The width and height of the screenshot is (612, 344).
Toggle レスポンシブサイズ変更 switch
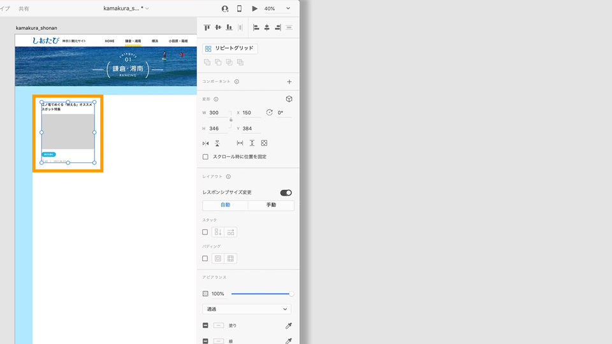[x=286, y=192]
